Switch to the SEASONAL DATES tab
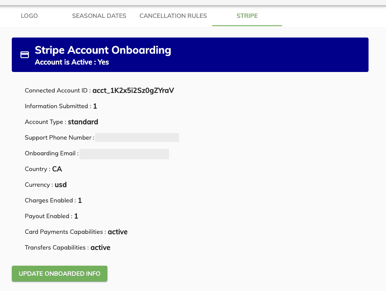The height and width of the screenshot is (291, 386). 99,16
